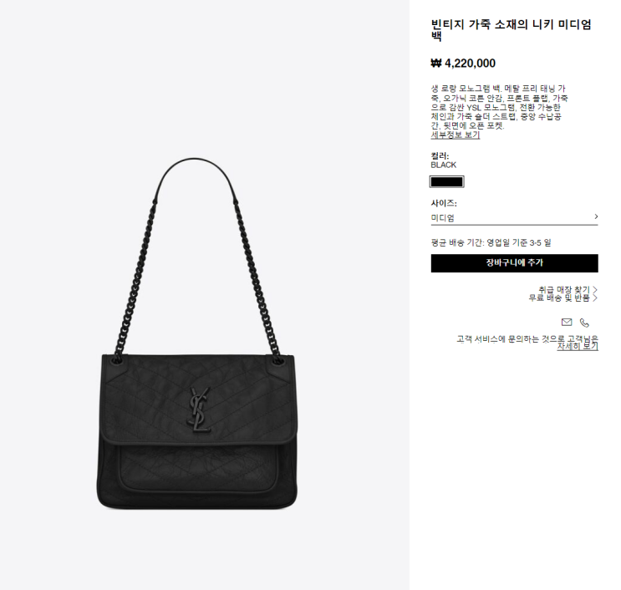621x590 pixels.
Task: Click the 컬러 color label
Action: pyautogui.click(x=440, y=155)
